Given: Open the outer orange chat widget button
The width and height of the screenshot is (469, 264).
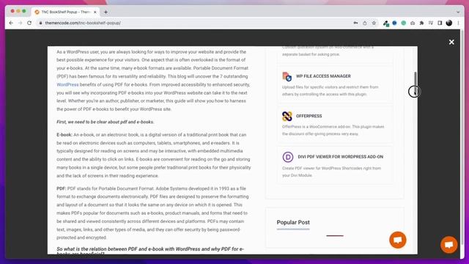Looking at the screenshot, I should coord(449,244).
